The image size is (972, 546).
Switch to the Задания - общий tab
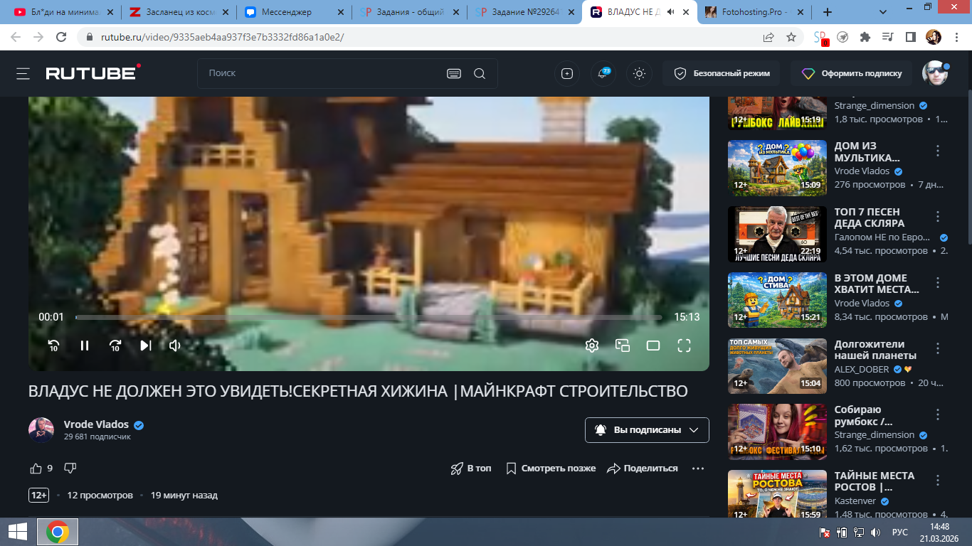pos(409,12)
